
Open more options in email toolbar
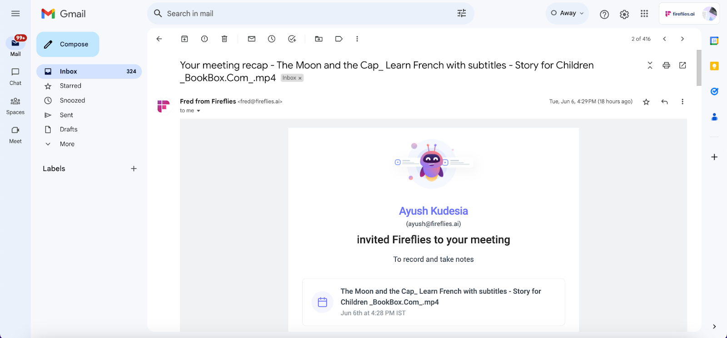[357, 39]
